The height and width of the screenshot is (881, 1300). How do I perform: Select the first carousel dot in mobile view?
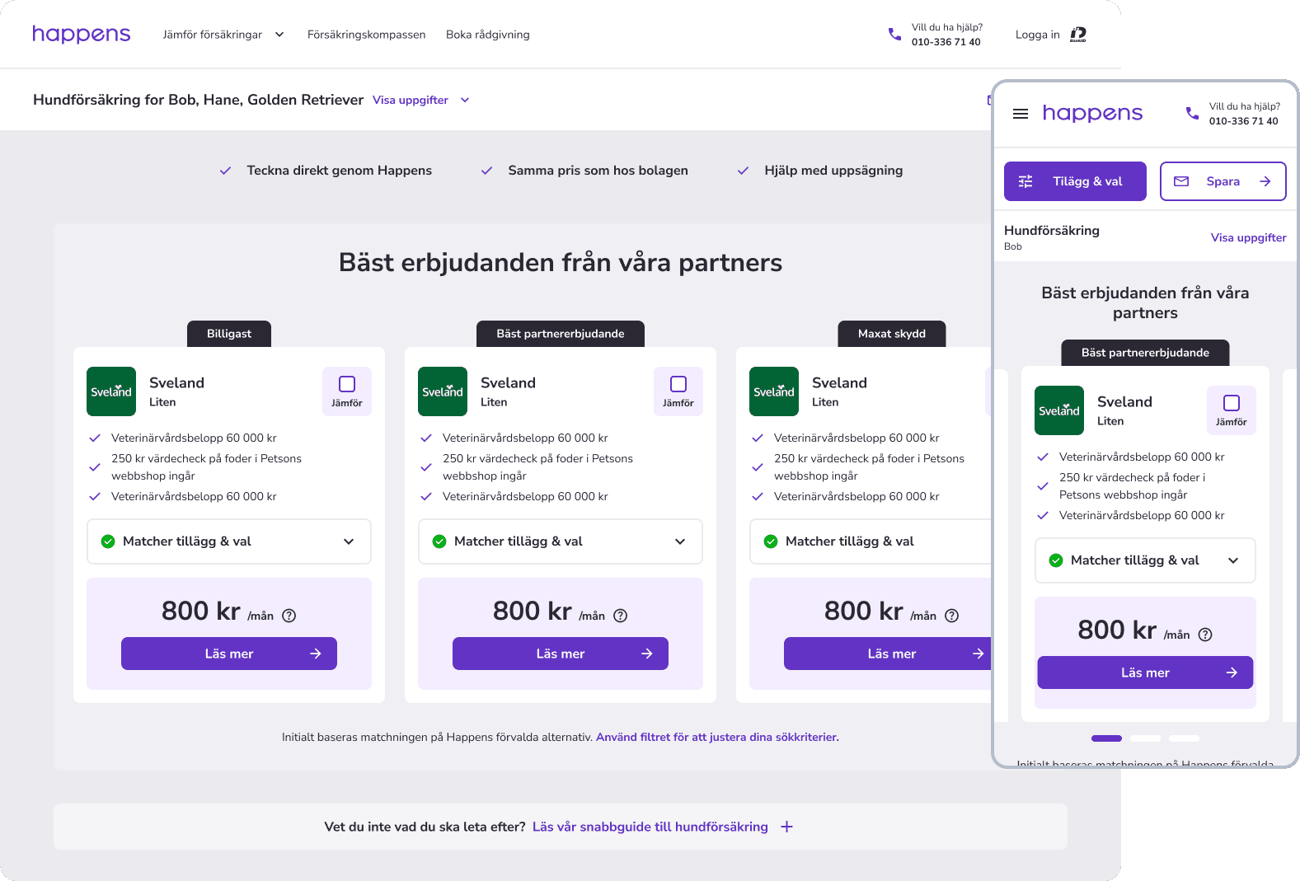(1106, 738)
